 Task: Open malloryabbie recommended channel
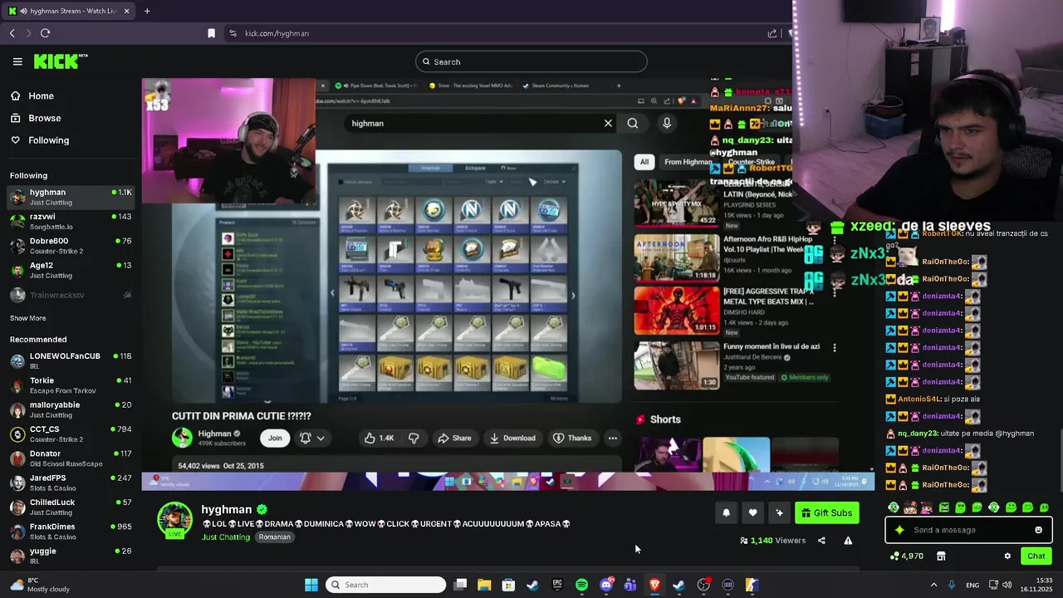(x=71, y=409)
